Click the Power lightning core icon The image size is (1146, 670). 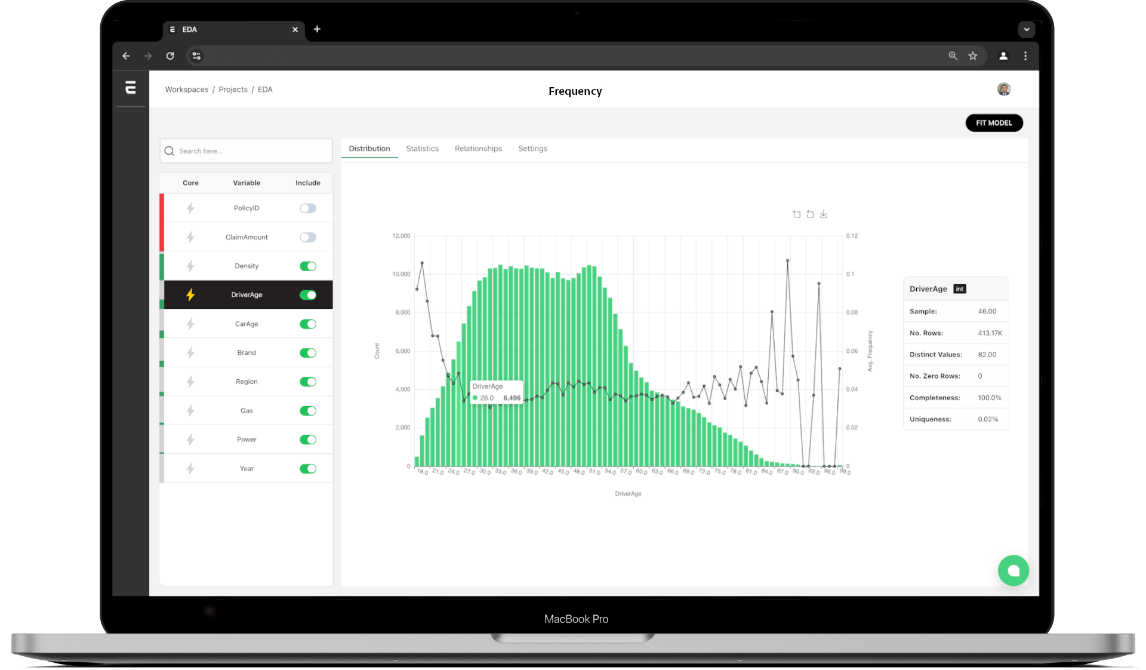(190, 440)
